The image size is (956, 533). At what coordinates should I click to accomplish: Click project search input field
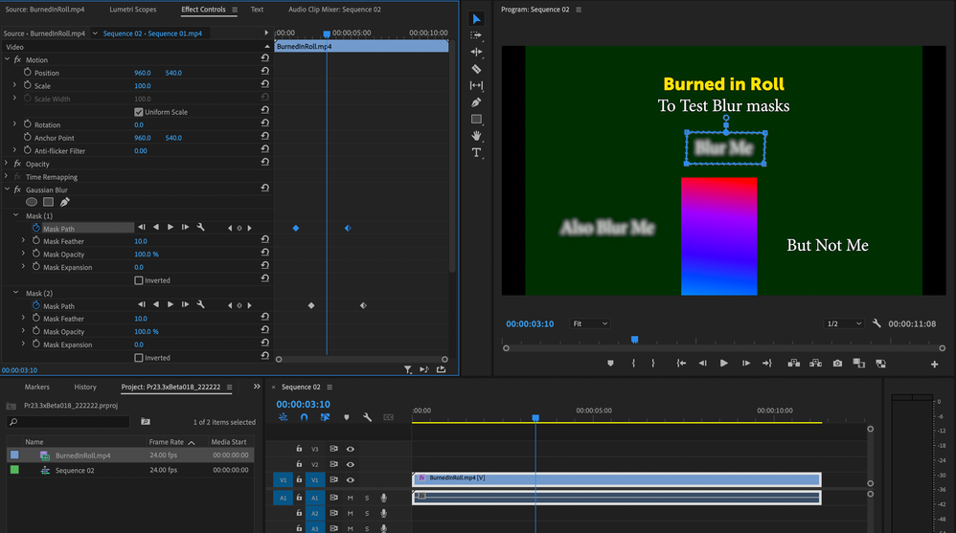(68, 422)
